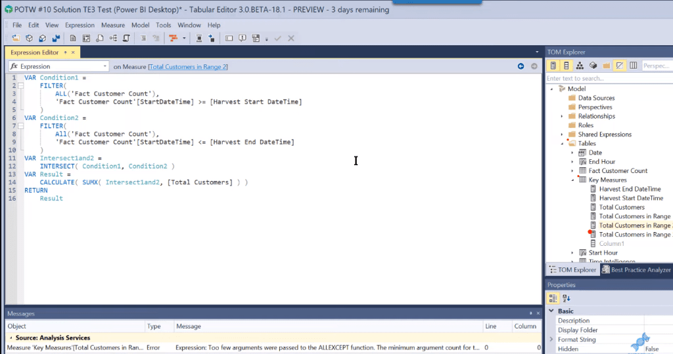Toggle show measures in TOM Explorer
The image size is (673, 354).
click(553, 66)
